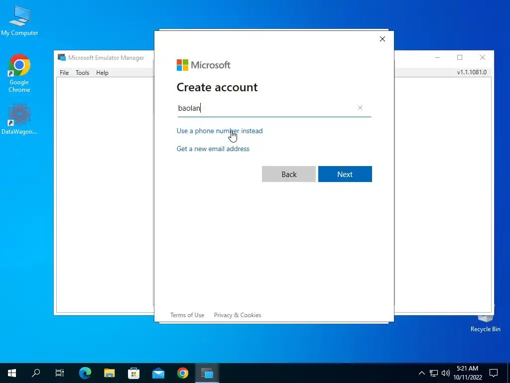Open Mail app from taskbar
The width and height of the screenshot is (510, 383).
(x=158, y=373)
